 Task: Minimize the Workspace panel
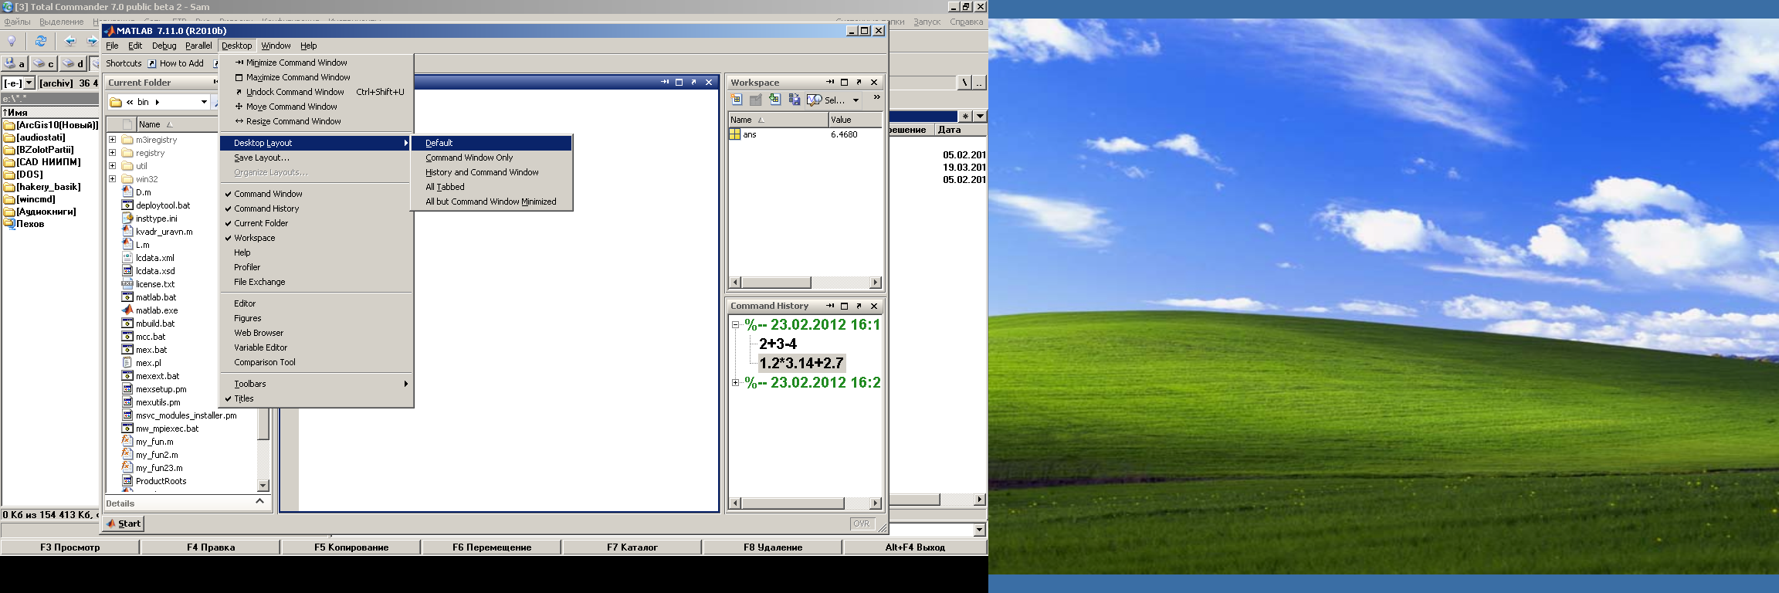click(830, 82)
